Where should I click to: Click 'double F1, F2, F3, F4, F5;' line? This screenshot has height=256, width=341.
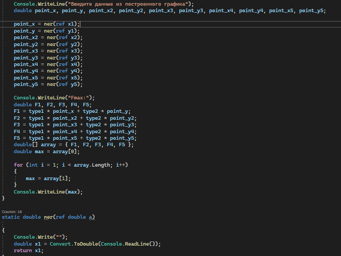52,105
